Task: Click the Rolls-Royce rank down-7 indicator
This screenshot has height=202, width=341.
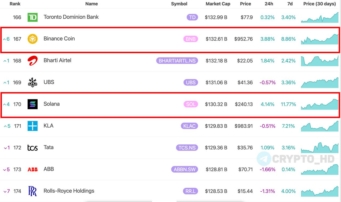Action: (x=7, y=191)
